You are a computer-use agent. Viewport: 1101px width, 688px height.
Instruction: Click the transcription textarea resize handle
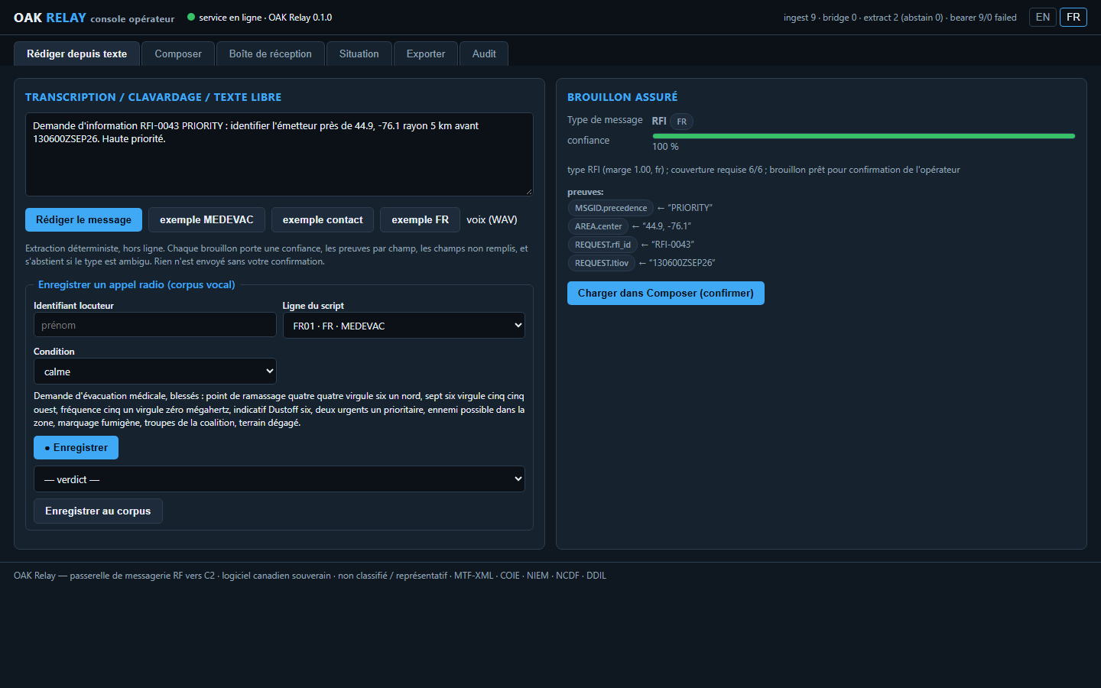tap(528, 191)
